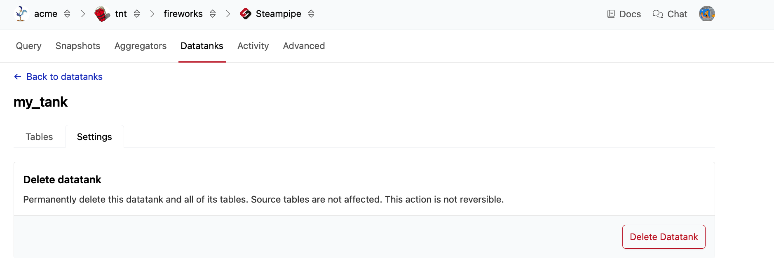Switch to the Snapshots tab

point(78,46)
